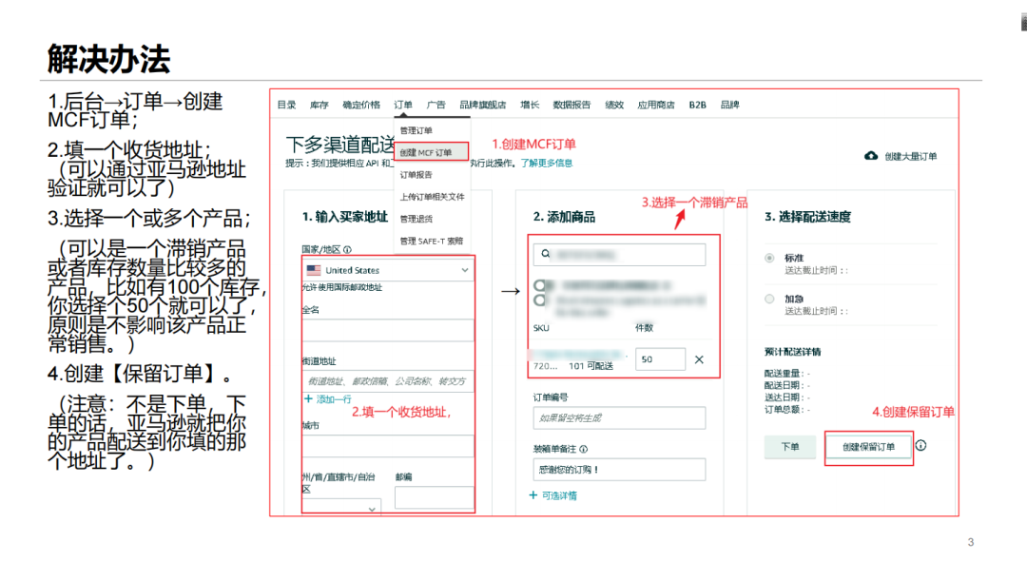The width and height of the screenshot is (1027, 581).
Task: Open the 订单 menu
Action: [403, 105]
